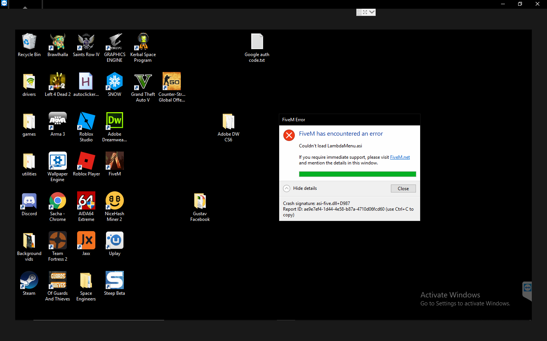Select the Adobe Dreamweaver shortcut
The width and height of the screenshot is (547, 341).
(x=114, y=127)
